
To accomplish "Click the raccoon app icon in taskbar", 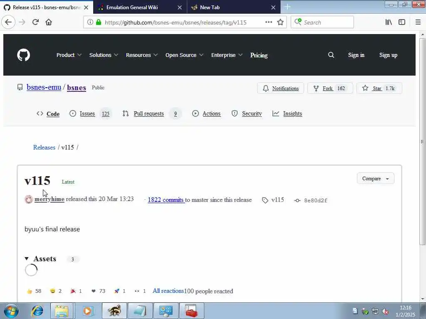I will (114, 311).
